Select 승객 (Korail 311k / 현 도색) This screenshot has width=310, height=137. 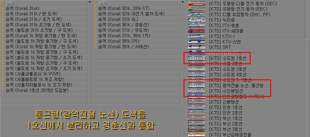32,14
